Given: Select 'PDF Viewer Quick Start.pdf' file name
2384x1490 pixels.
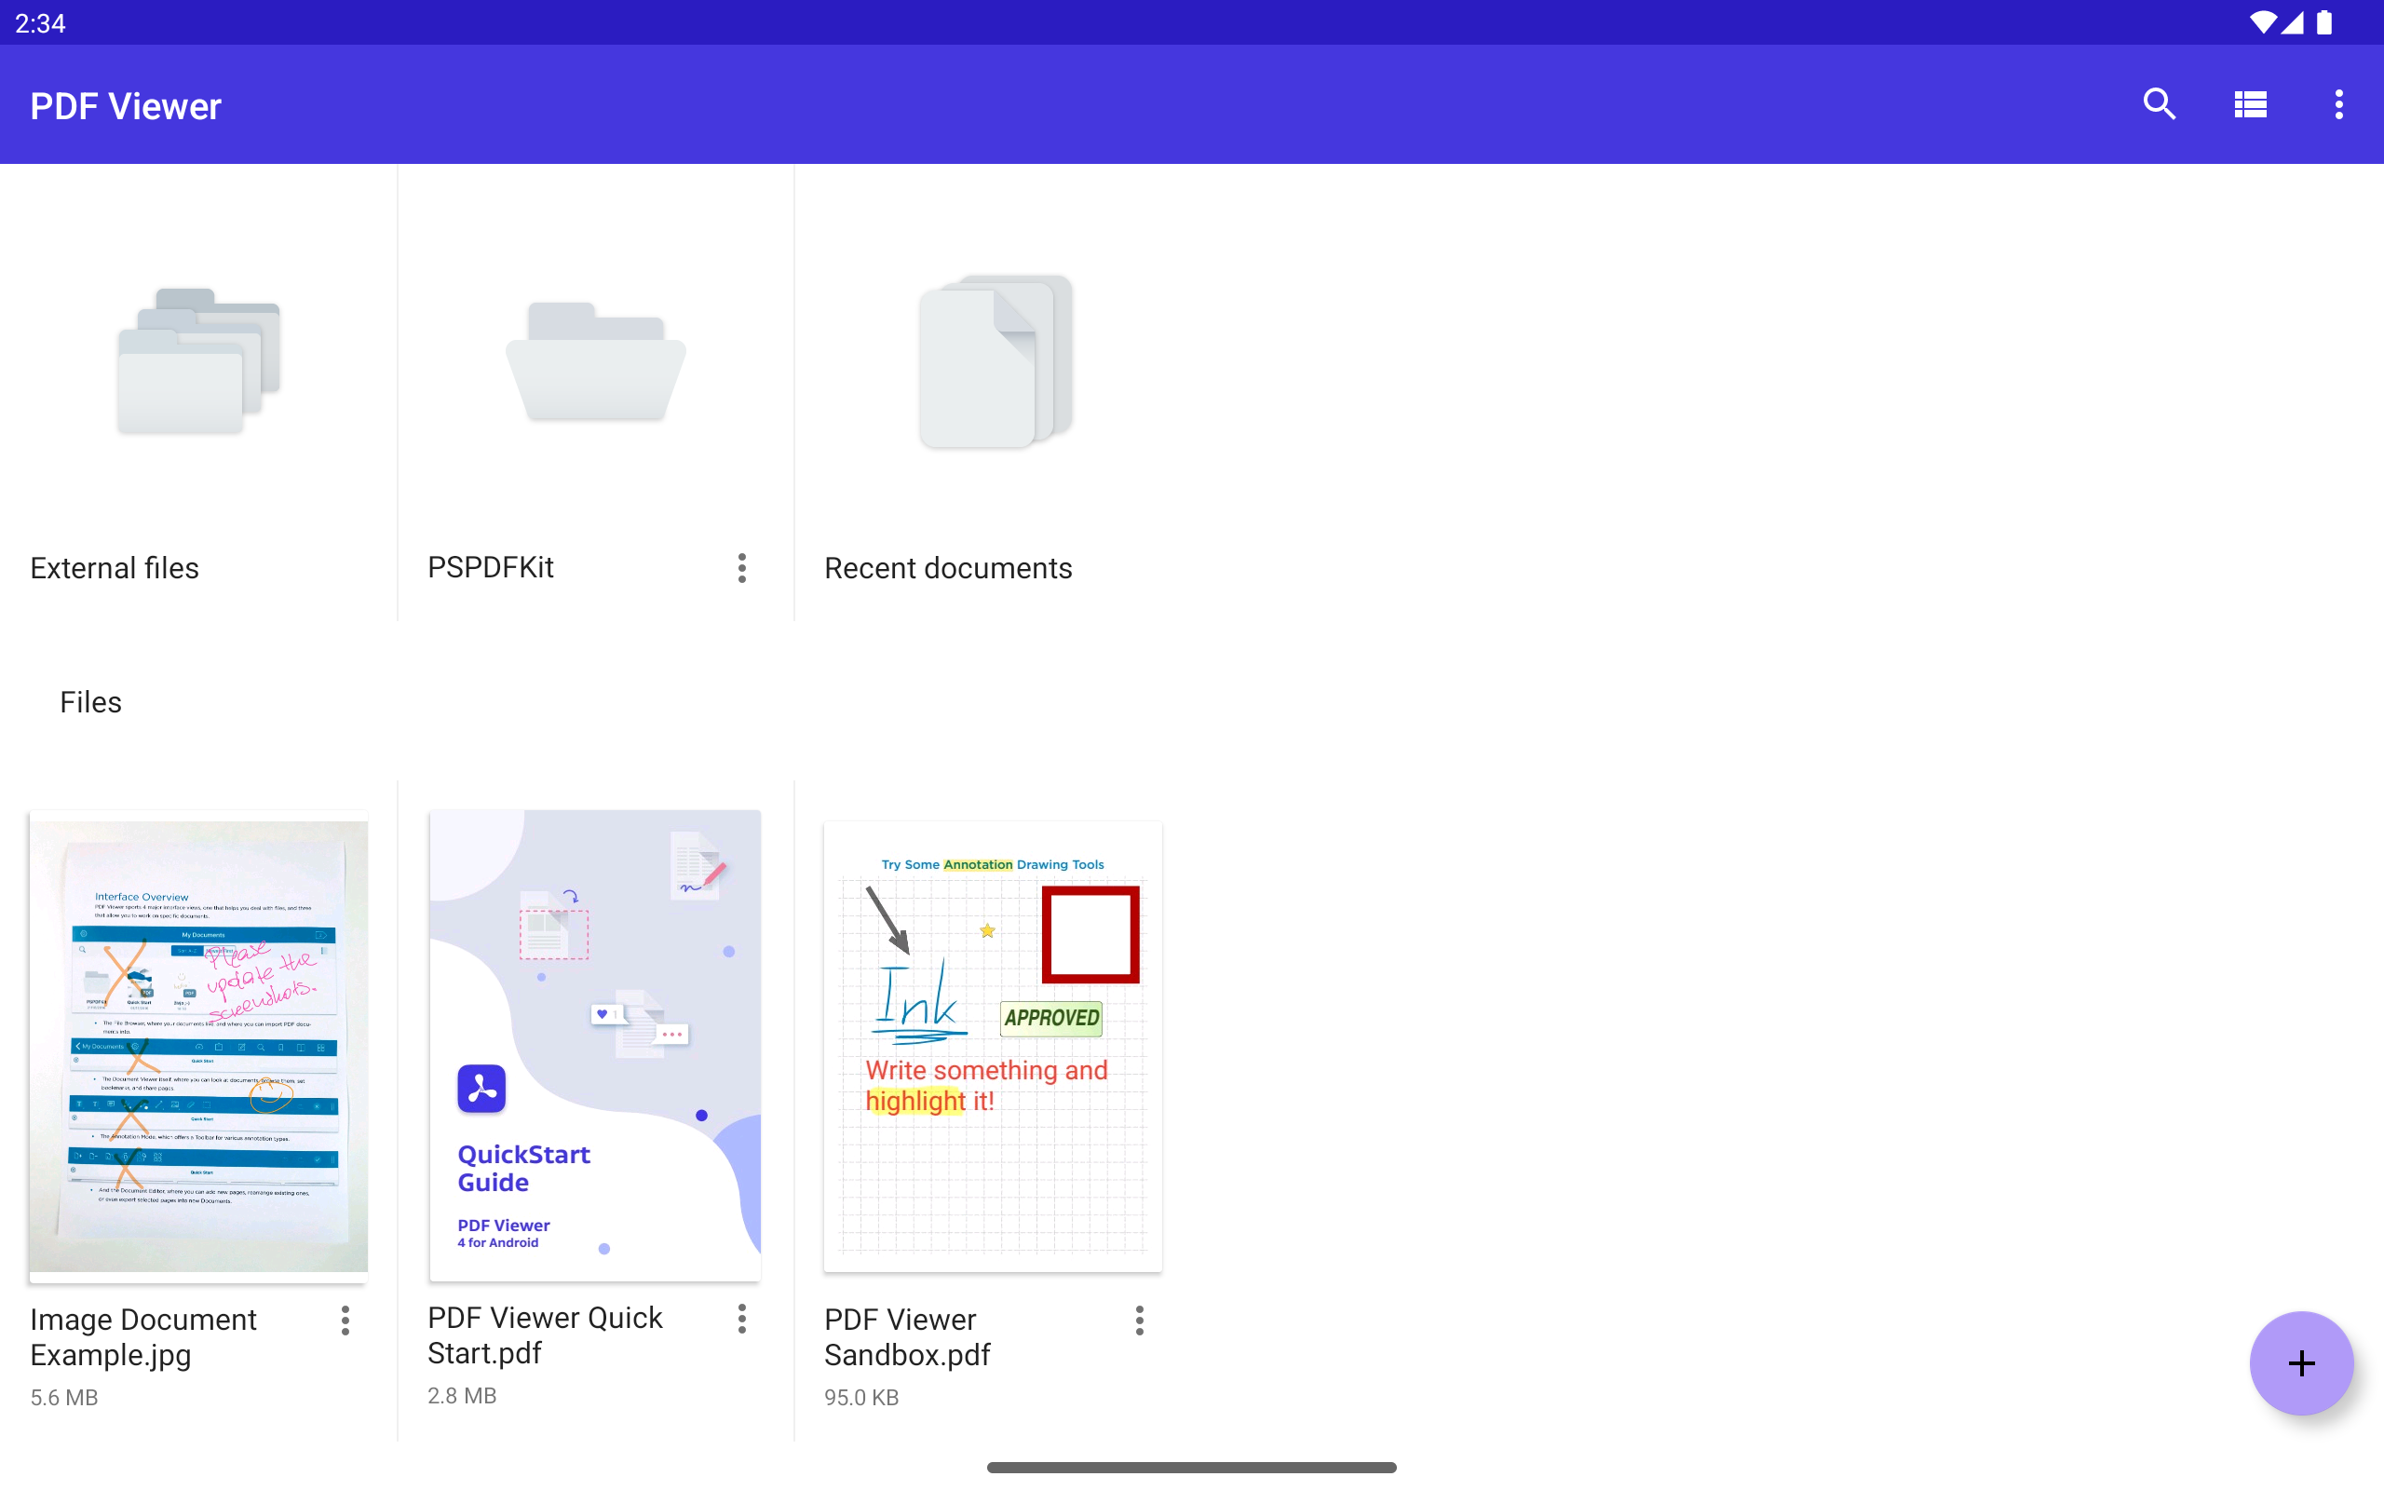Looking at the screenshot, I should pyautogui.click(x=545, y=1335).
